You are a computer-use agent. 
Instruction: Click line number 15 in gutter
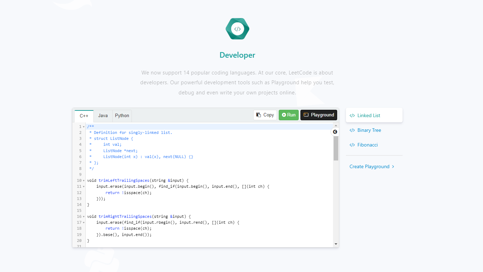pos(79,210)
